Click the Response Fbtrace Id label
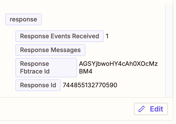 [46, 68]
